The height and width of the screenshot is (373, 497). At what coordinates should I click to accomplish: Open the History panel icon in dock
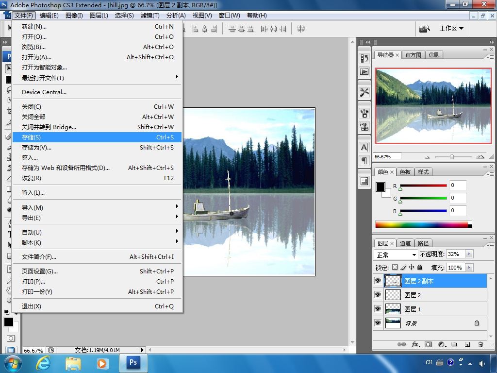point(364,58)
